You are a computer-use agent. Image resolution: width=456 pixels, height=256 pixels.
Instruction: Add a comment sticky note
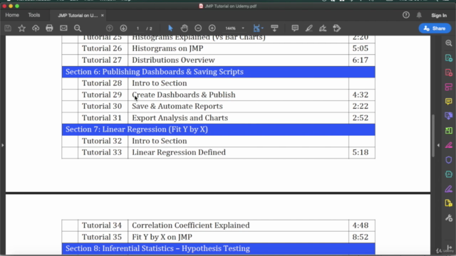click(x=295, y=28)
